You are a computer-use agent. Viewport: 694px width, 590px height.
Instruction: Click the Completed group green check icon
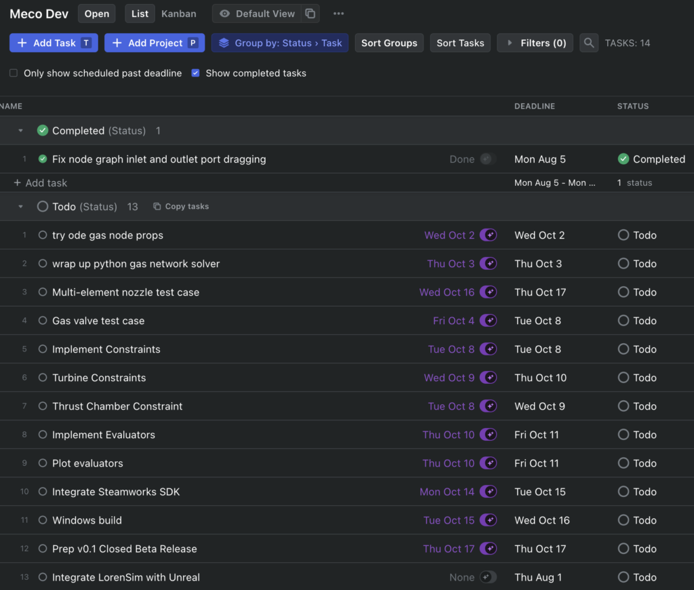pyautogui.click(x=43, y=131)
